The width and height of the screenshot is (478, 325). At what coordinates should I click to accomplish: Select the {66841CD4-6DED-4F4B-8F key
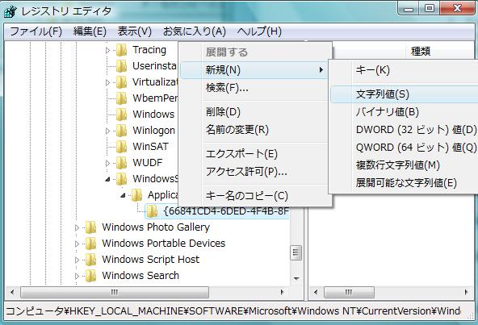click(x=226, y=211)
